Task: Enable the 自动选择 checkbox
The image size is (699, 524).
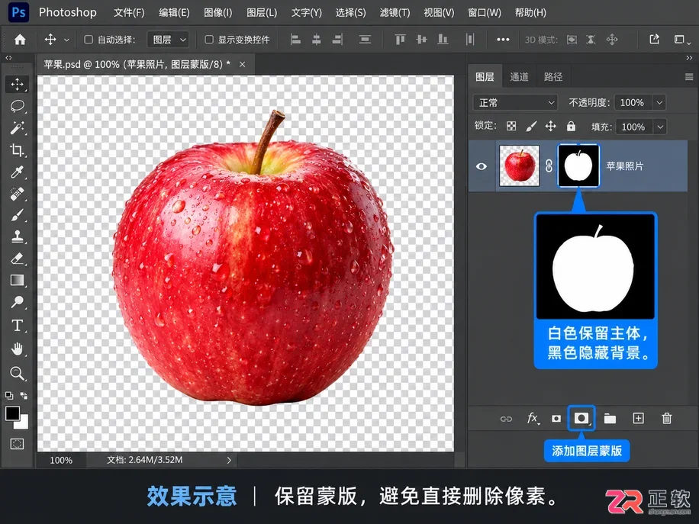Action: [x=89, y=40]
